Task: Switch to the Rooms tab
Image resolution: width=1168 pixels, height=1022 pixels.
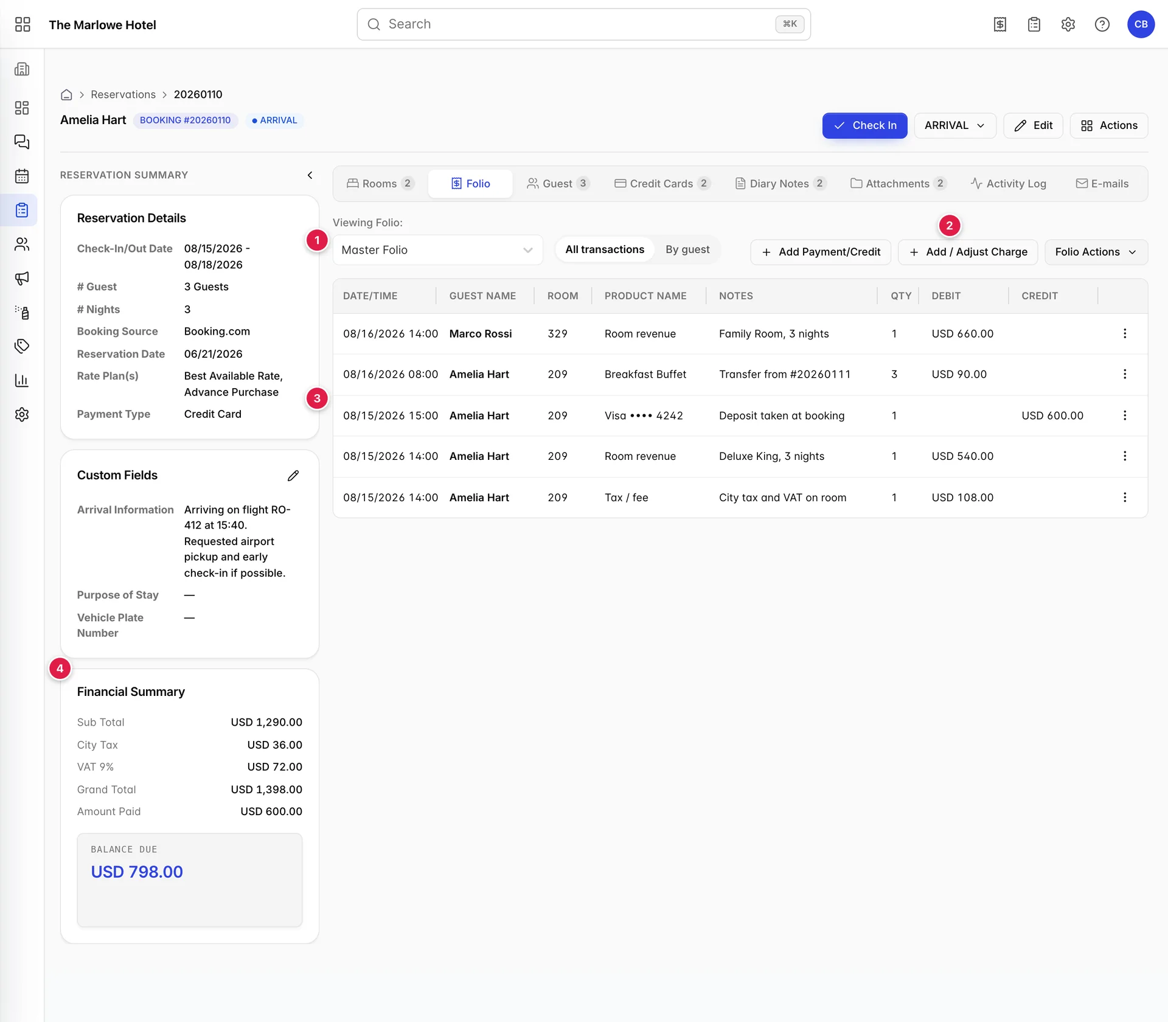Action: tap(380, 184)
